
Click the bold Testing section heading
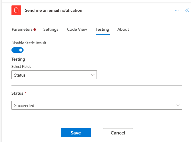[x=18, y=59]
